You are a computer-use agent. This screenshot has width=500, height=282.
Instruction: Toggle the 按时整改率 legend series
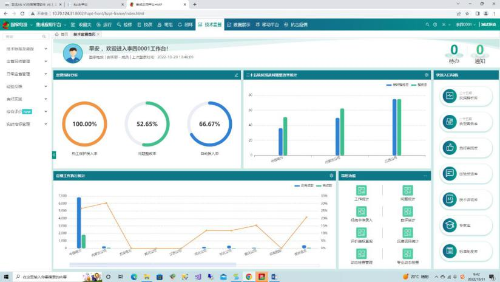pos(397,85)
